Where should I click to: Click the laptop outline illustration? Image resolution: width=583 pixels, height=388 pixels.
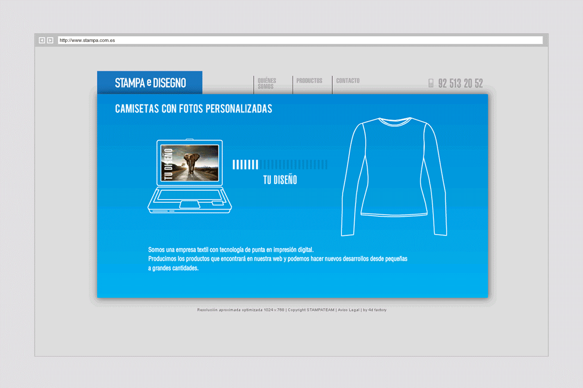(x=189, y=177)
